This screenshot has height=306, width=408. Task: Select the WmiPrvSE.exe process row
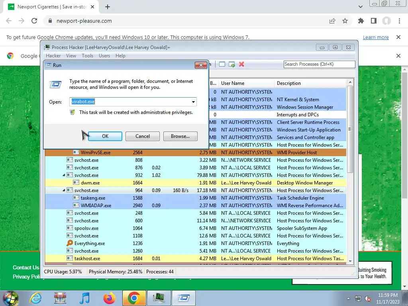pyautogui.click(x=196, y=153)
